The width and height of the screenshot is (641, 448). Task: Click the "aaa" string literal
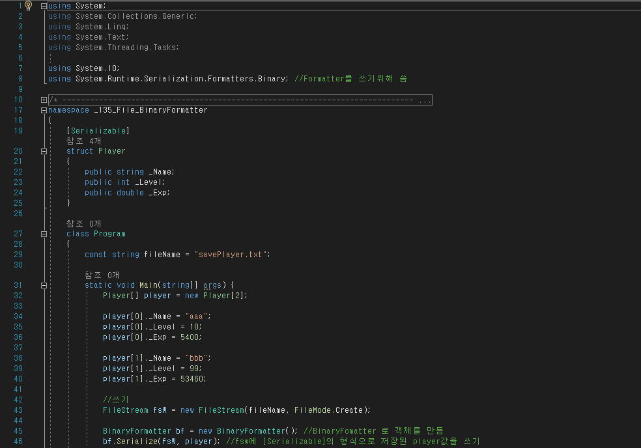coord(197,316)
